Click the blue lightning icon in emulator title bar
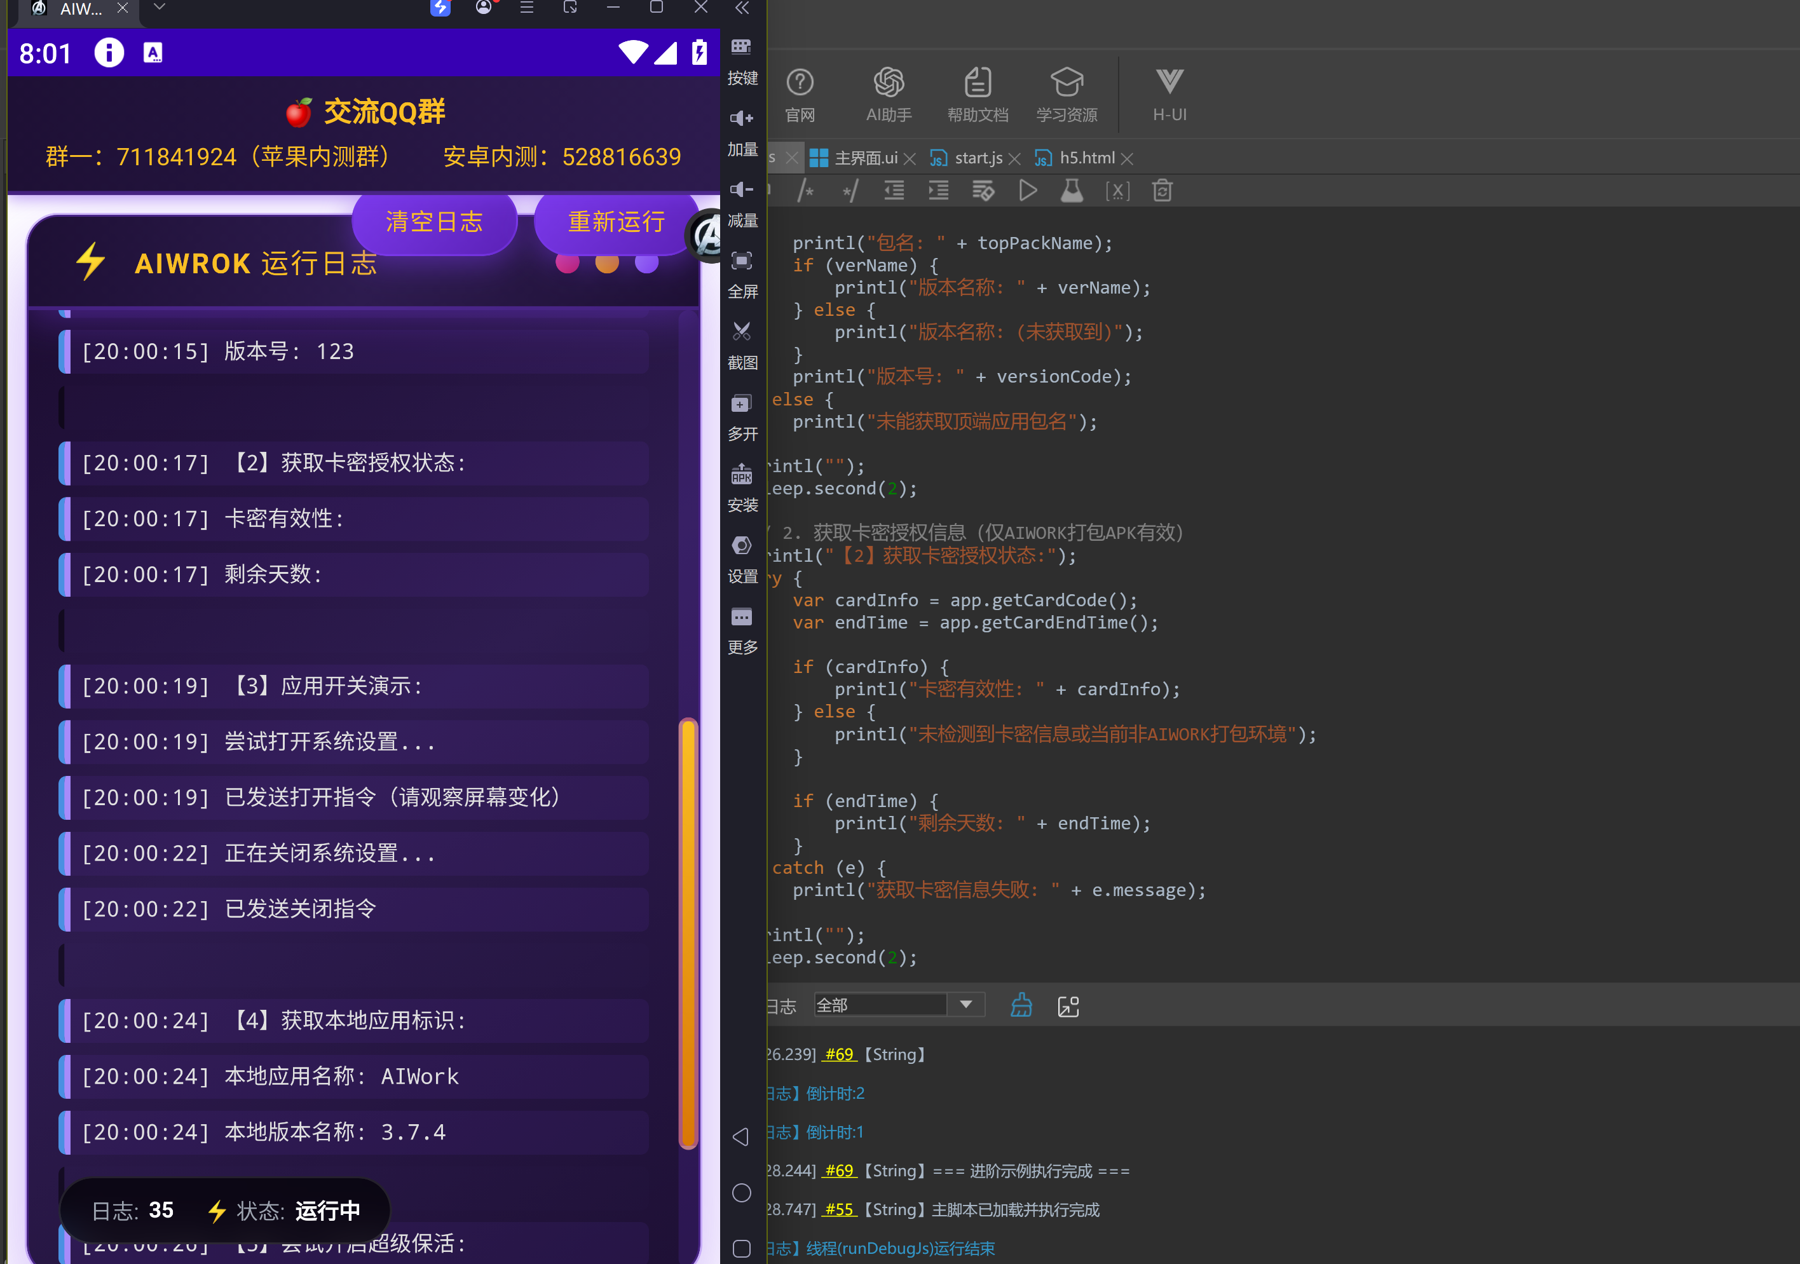Screen dimensions: 1800x1264 (x=440, y=8)
